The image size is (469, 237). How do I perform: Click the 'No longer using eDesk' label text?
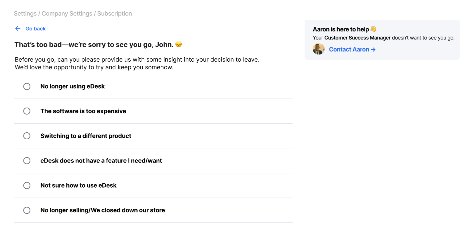[x=72, y=86]
